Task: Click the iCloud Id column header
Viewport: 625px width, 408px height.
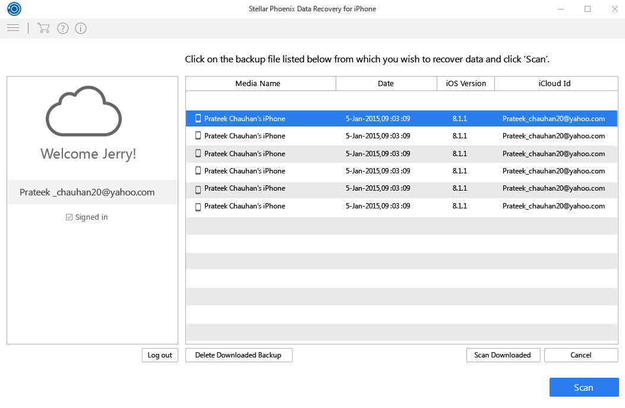Action: (556, 84)
